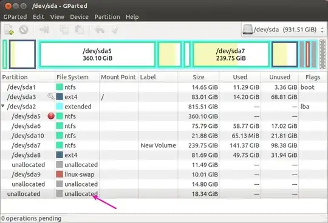This screenshot has height=223, width=328.
Task: Sort by Unused column header
Action: click(279, 77)
